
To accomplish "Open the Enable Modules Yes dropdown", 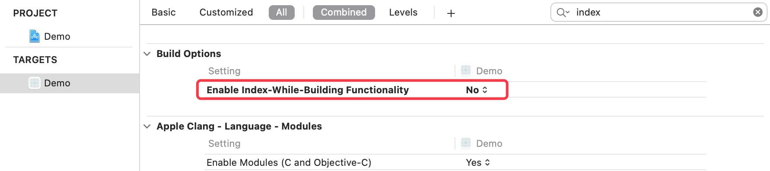I will click(478, 162).
